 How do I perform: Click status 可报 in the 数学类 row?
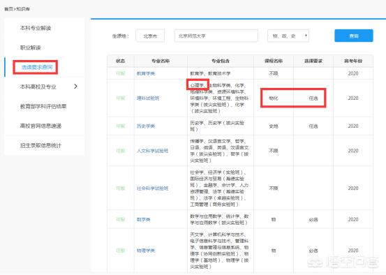(x=121, y=219)
